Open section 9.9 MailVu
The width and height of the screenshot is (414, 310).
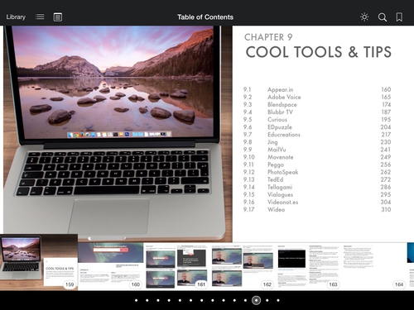[x=317, y=150]
